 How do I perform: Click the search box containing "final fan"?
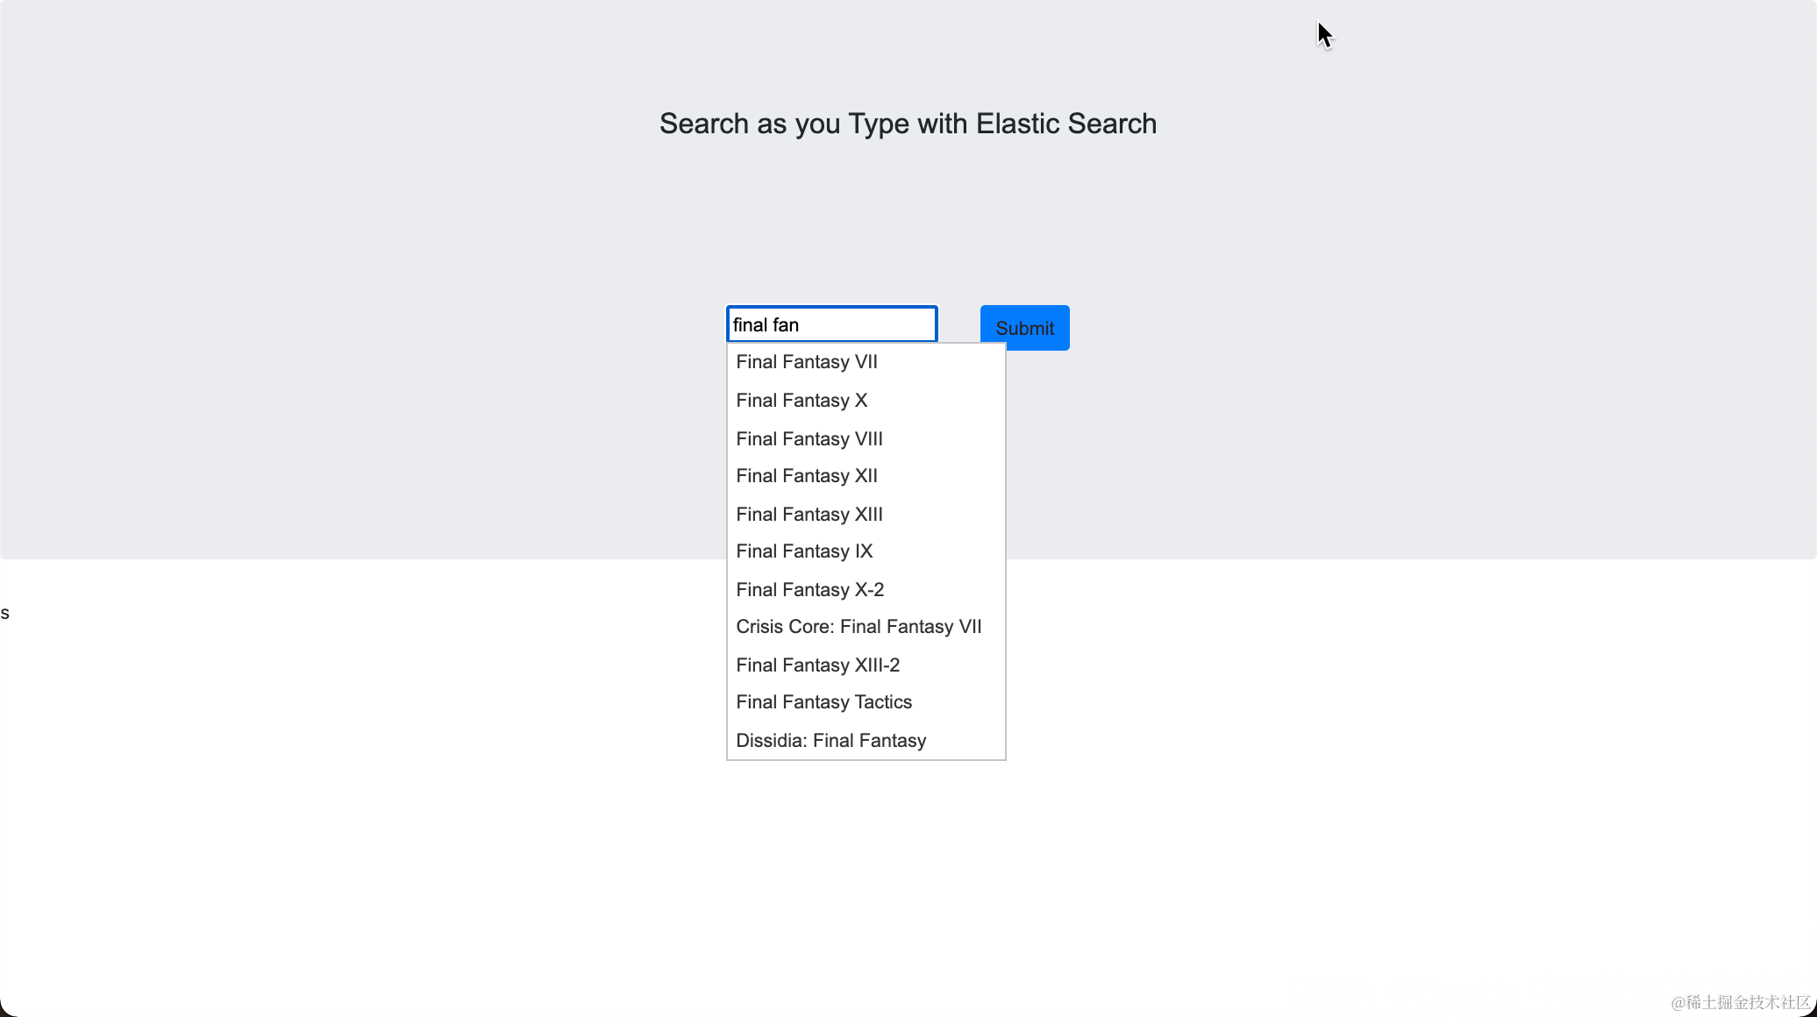[x=831, y=324]
